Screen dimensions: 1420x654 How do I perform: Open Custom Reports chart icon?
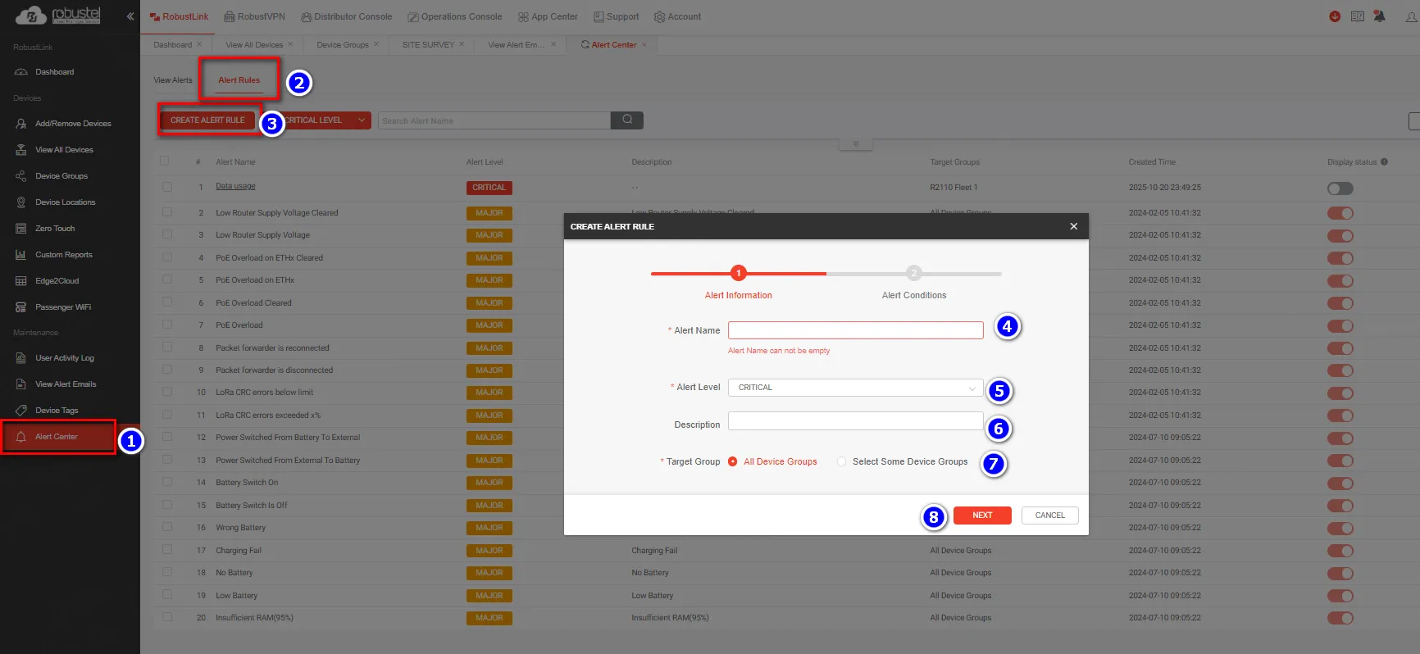point(21,255)
